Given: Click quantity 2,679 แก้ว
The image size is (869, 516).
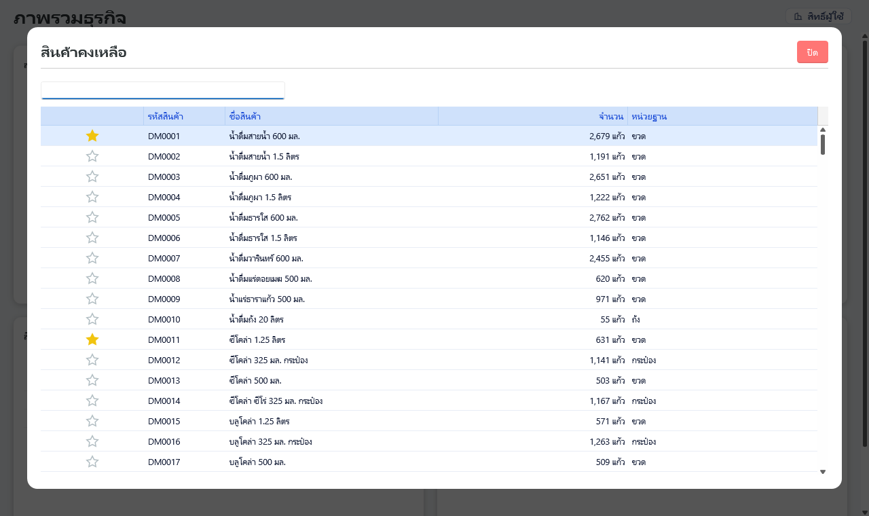Looking at the screenshot, I should 607,136.
